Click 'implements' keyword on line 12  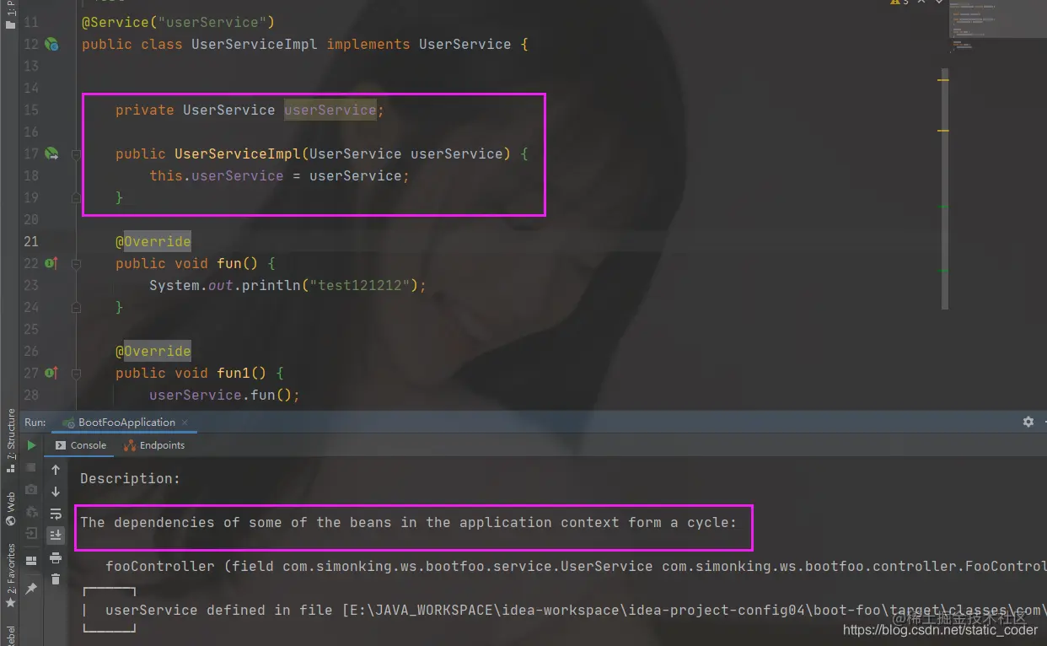click(368, 44)
